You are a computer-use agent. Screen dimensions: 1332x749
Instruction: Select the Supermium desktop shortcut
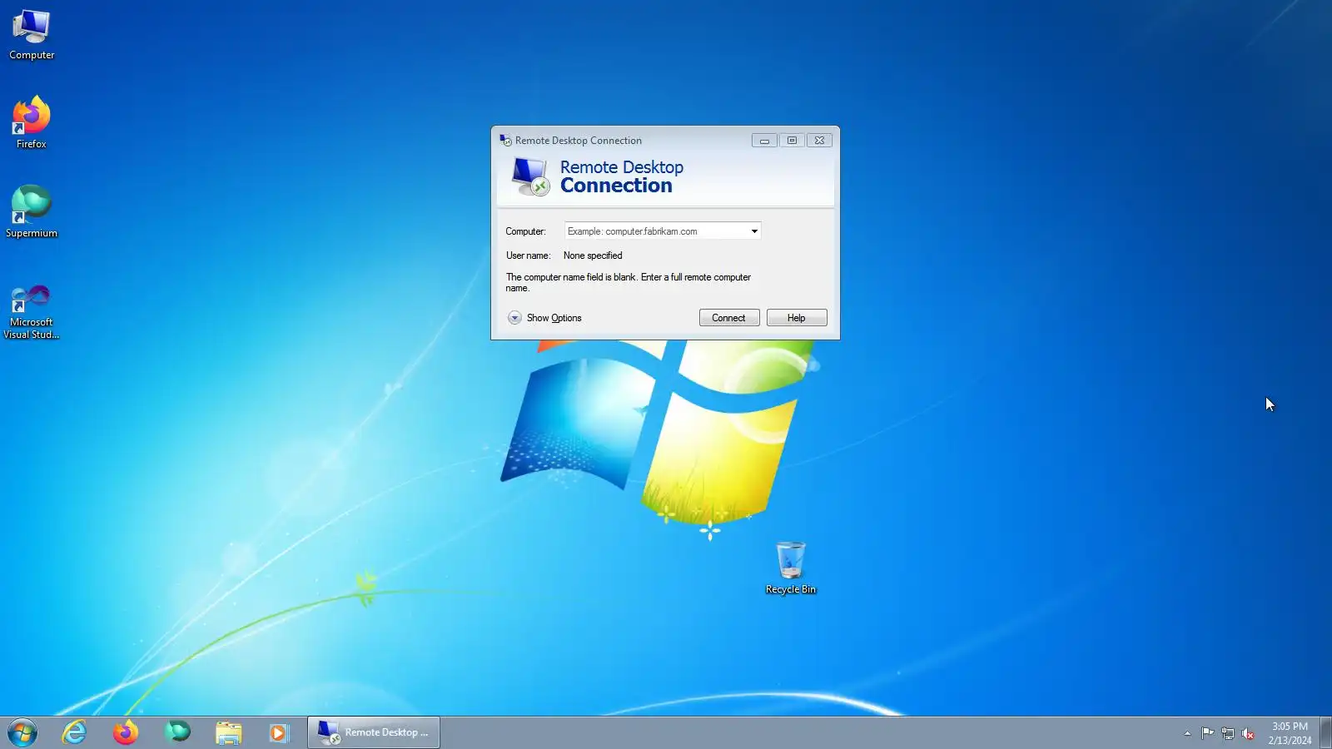[x=32, y=211]
